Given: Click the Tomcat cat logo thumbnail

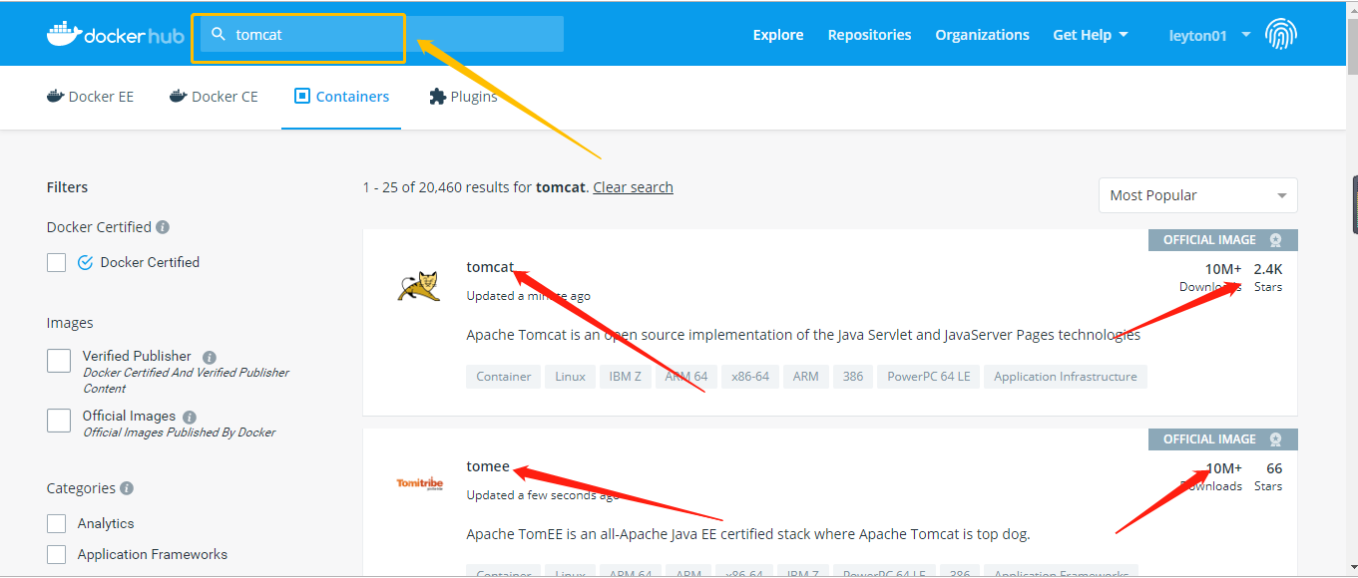Looking at the screenshot, I should coord(418,286).
